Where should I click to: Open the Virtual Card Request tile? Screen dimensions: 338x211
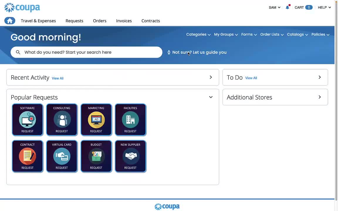coord(62,156)
